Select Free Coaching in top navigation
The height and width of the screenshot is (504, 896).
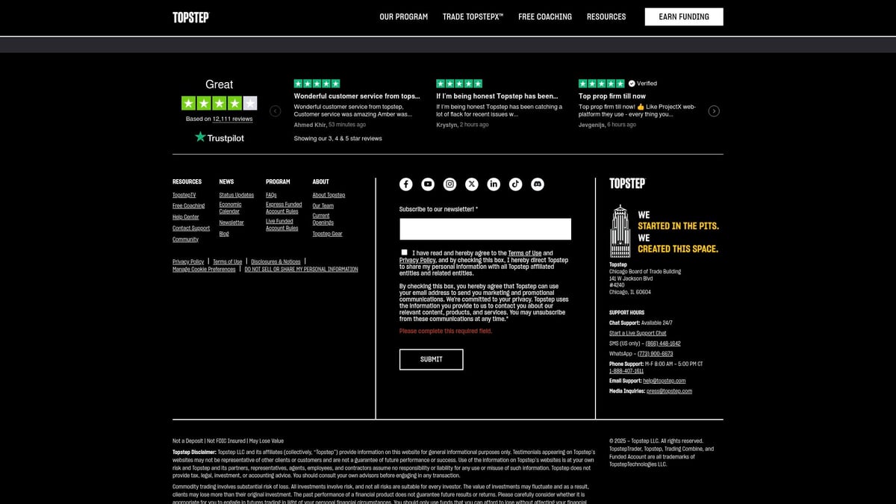click(x=544, y=17)
